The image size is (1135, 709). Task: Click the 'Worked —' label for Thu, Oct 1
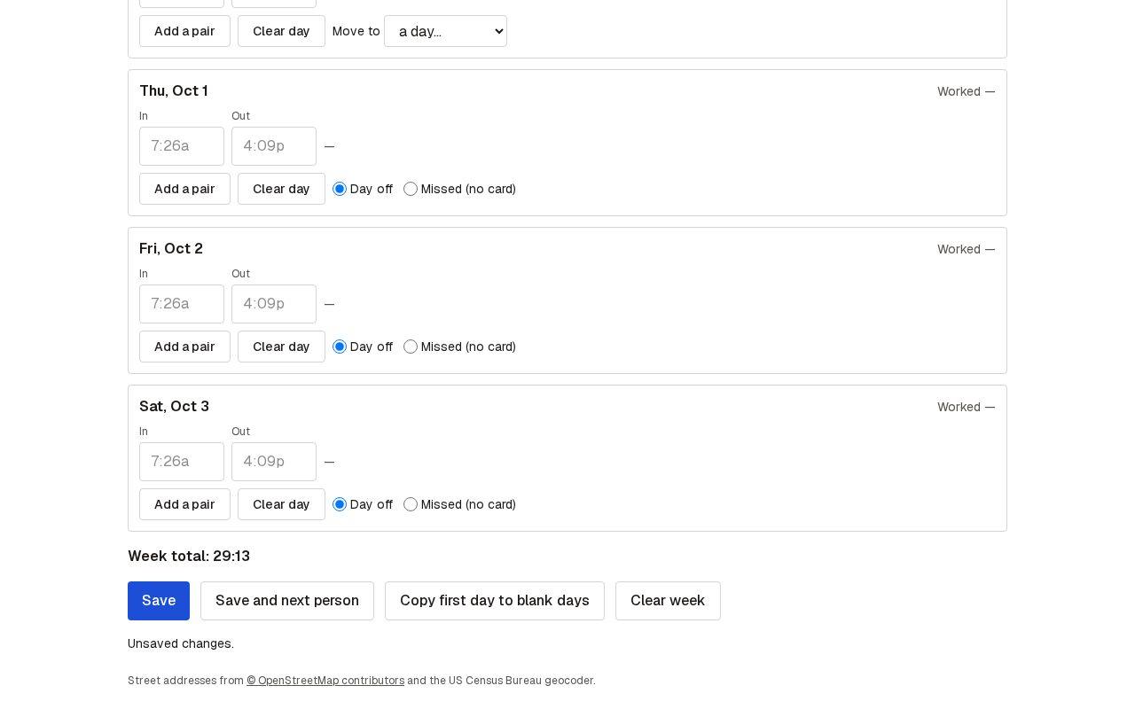(967, 91)
